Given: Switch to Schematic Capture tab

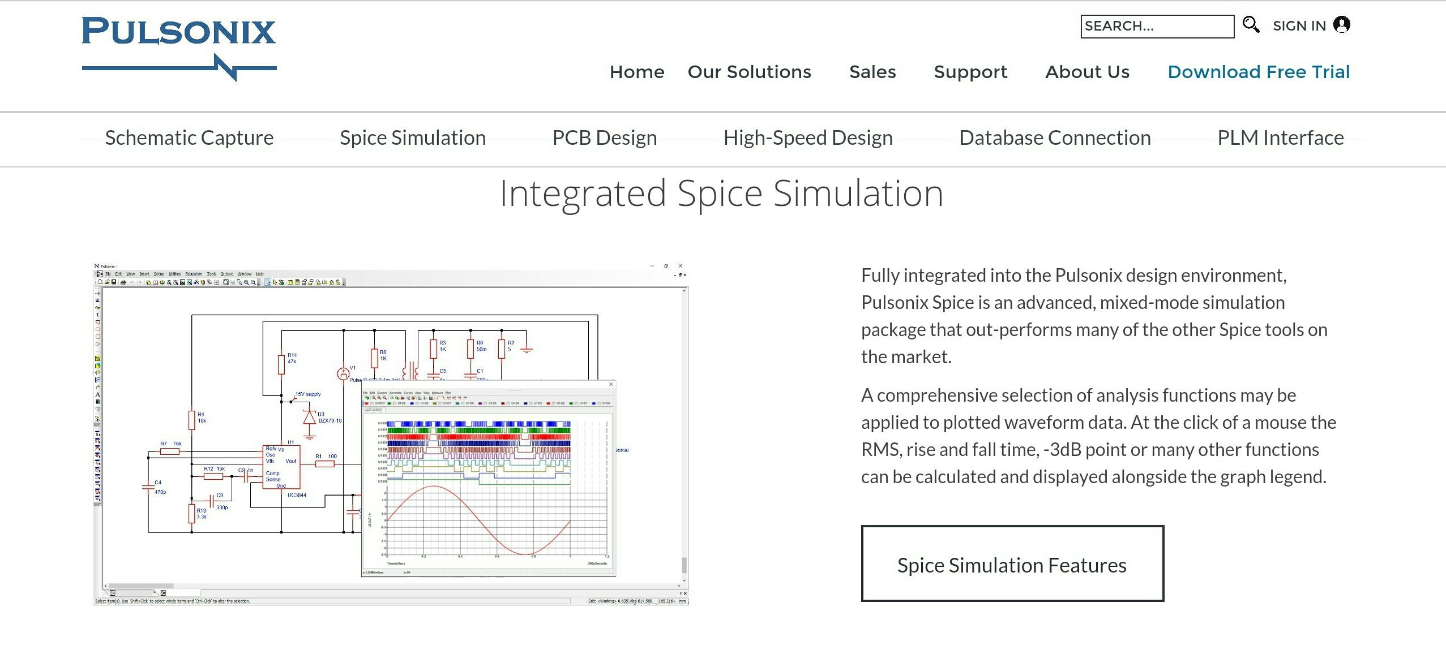Looking at the screenshot, I should click(189, 138).
